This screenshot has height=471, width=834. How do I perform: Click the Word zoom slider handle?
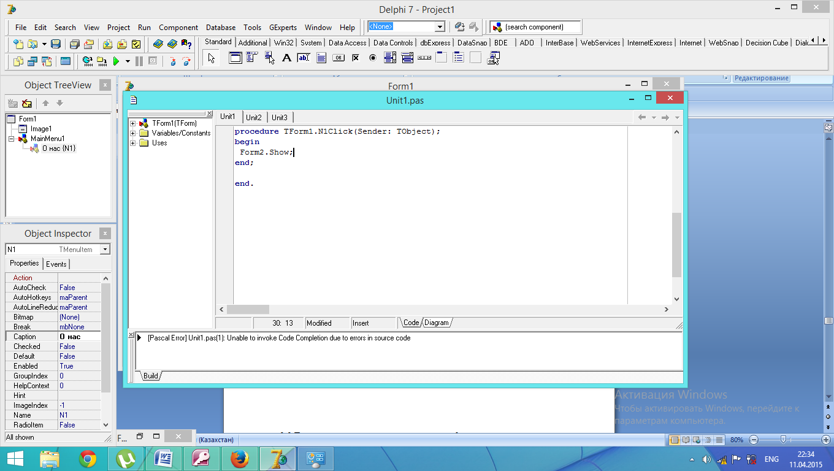click(783, 440)
